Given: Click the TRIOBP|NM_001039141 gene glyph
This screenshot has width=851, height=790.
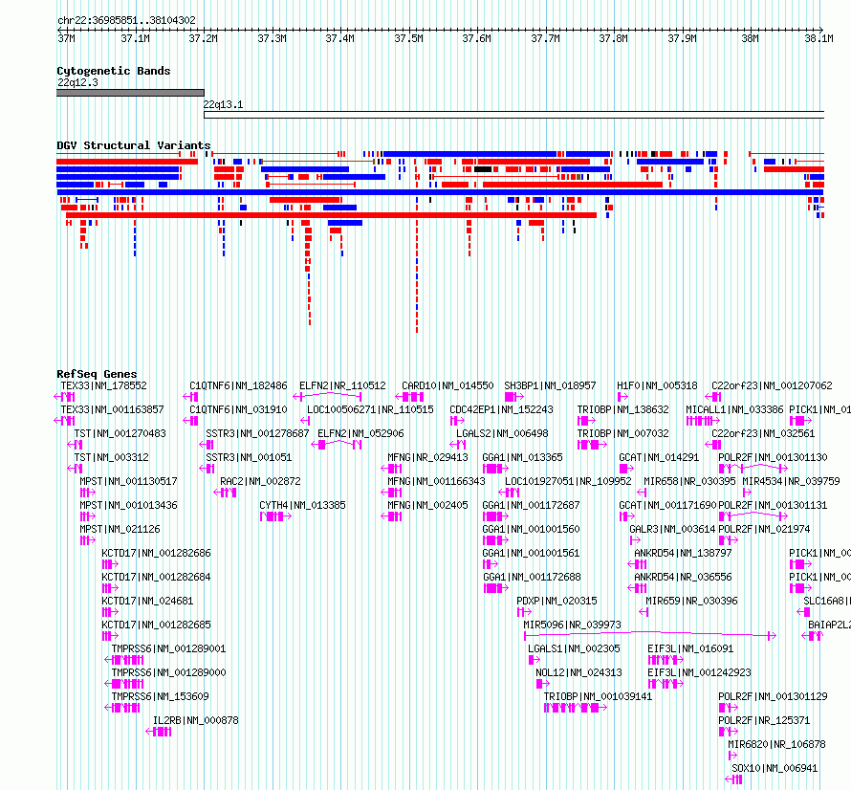Looking at the screenshot, I should tap(576, 708).
